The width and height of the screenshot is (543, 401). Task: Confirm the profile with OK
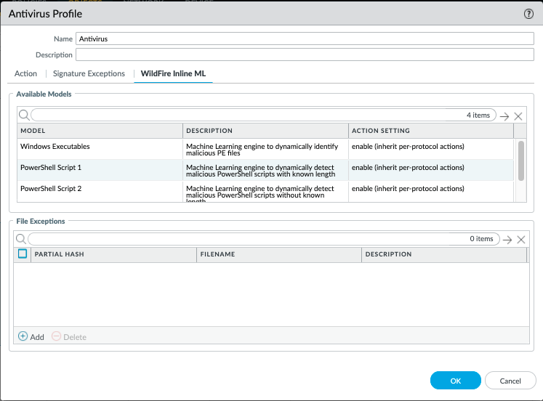tap(455, 381)
